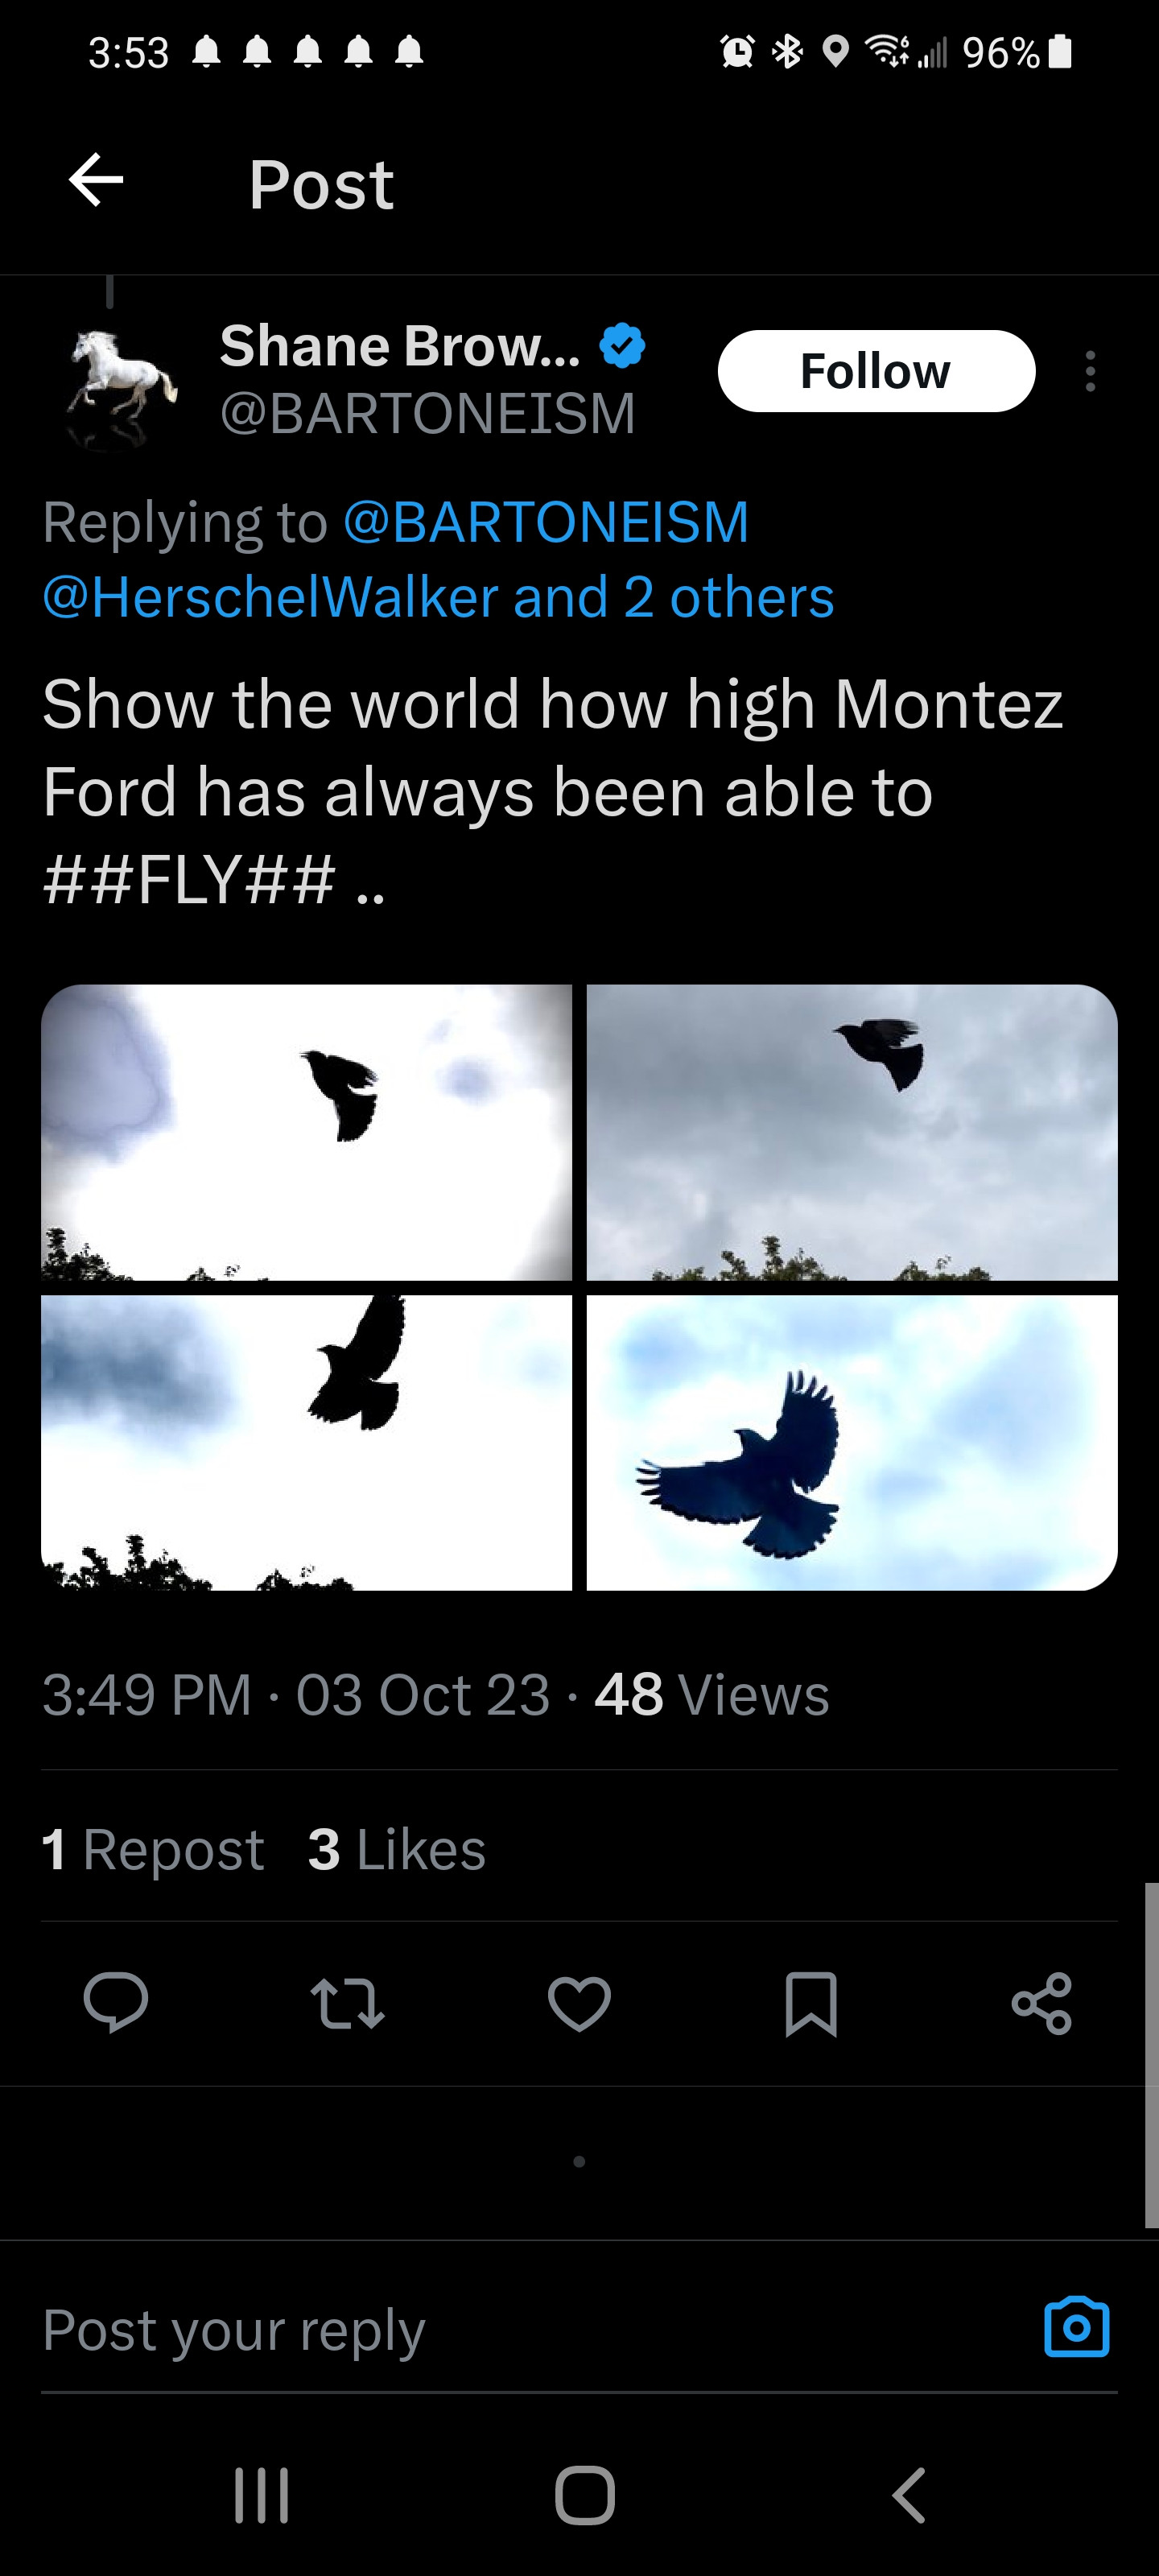Screen dimensions: 1159x2576
Task: Like the post with the heart icon
Action: coord(579,2003)
